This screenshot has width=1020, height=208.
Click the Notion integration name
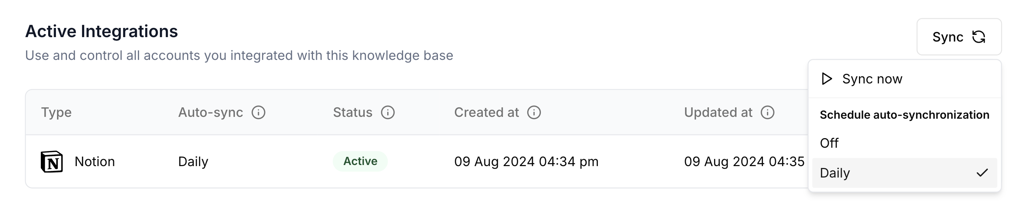[x=94, y=161]
